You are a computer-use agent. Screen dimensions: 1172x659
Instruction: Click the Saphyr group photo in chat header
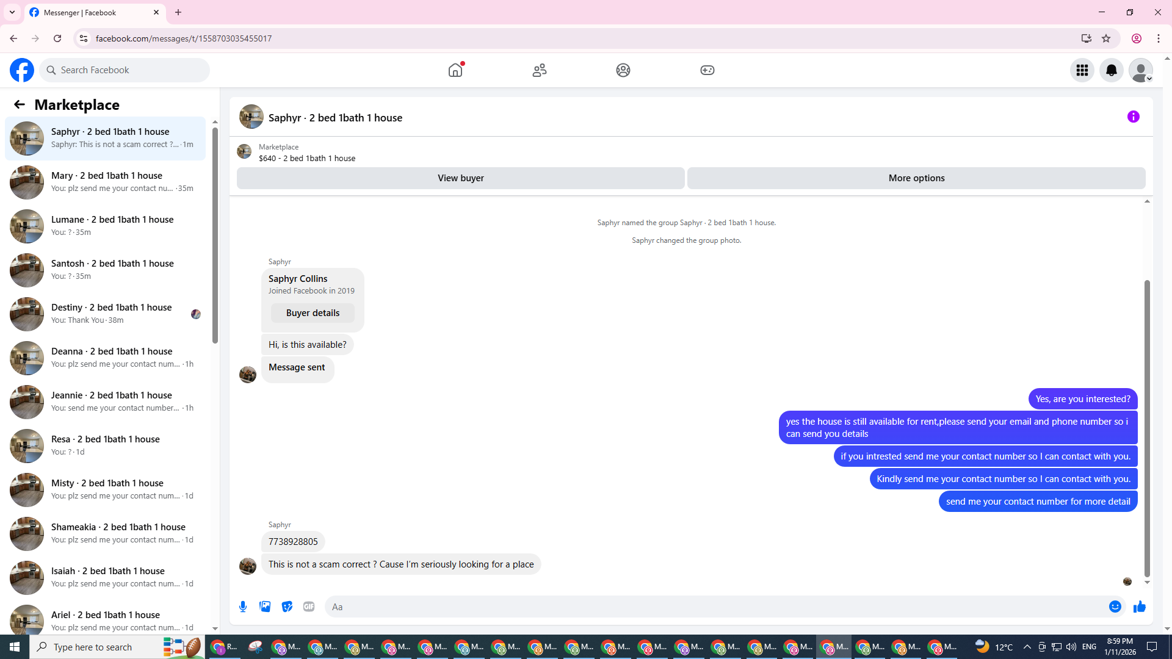pyautogui.click(x=251, y=117)
